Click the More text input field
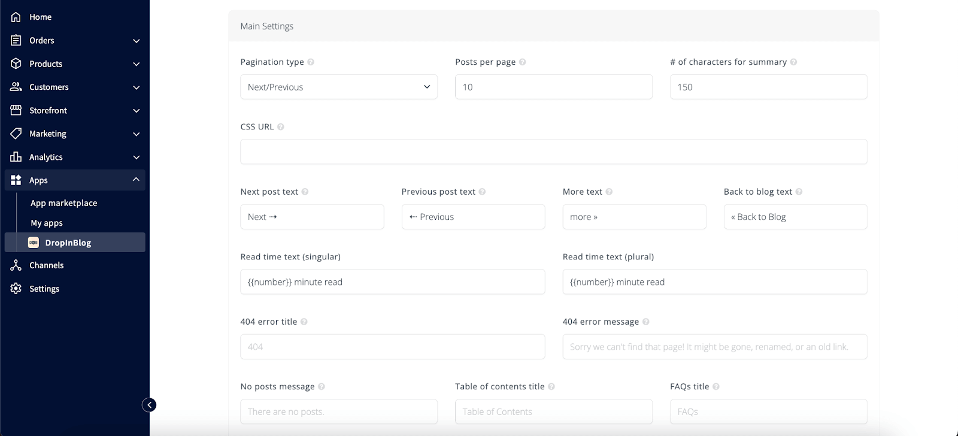Image resolution: width=958 pixels, height=436 pixels. (634, 217)
